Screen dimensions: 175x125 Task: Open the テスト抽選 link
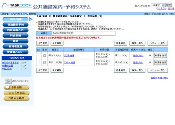click(69, 56)
